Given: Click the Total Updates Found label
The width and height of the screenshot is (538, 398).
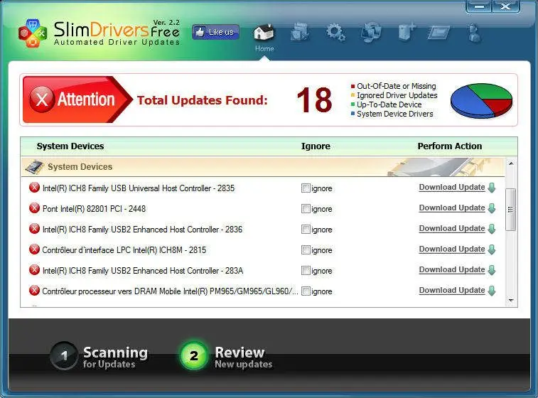Looking at the screenshot, I should [202, 100].
